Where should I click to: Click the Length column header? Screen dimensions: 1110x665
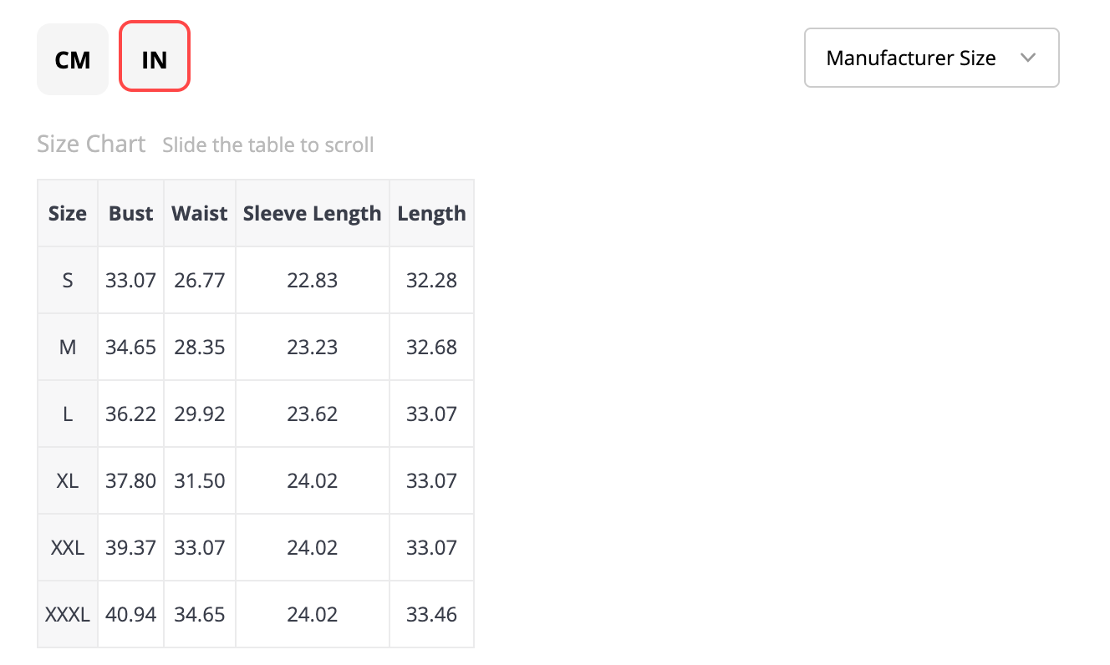(431, 213)
